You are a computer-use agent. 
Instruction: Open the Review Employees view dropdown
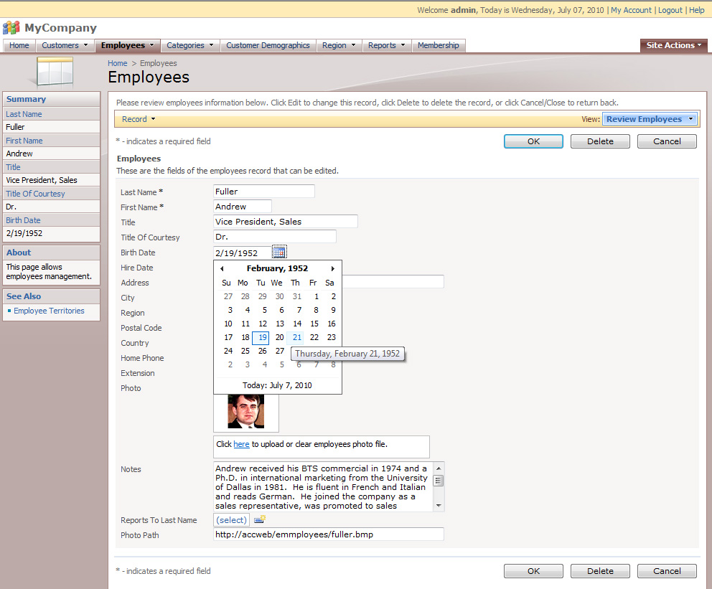click(650, 118)
